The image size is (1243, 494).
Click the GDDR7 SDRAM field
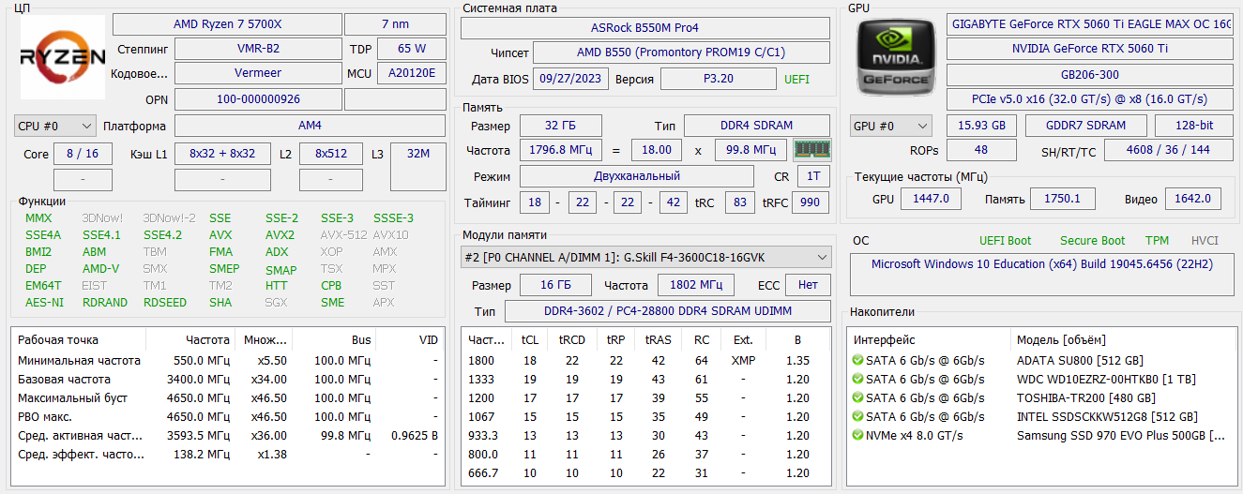pyautogui.click(x=1086, y=126)
